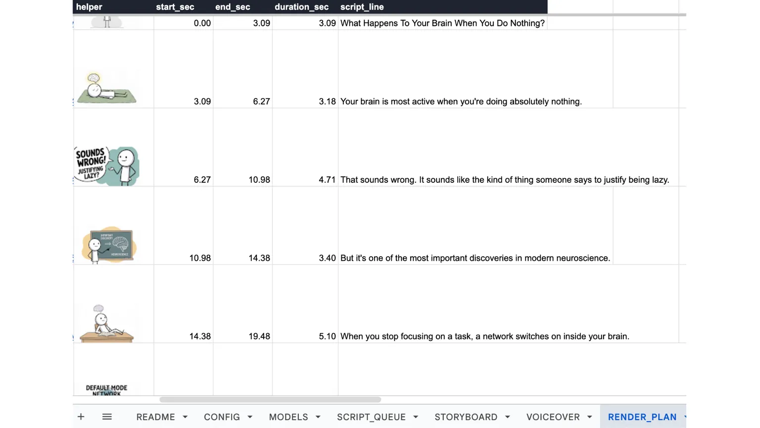Screen dimensions: 760x428
Task: Select cell 'But it's one of the most important discoveries...'
Action: [475, 225]
